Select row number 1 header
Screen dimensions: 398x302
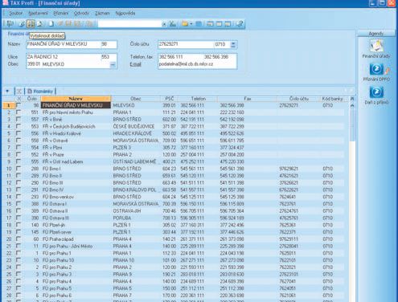pyautogui.click(x=9, y=105)
